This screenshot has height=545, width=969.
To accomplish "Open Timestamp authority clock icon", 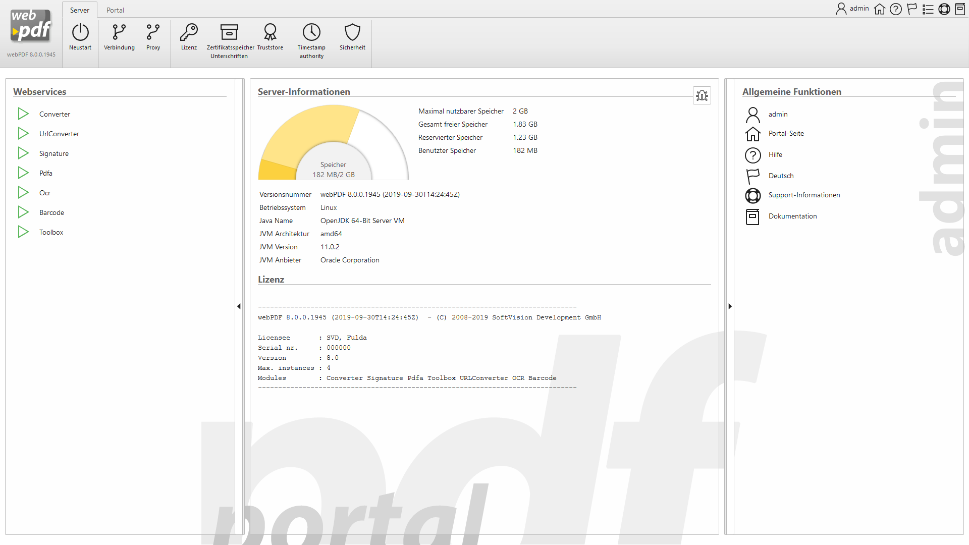I will click(311, 33).
